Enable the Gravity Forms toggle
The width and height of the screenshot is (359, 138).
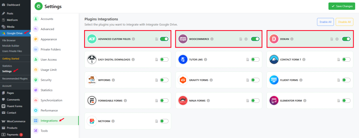255,80
